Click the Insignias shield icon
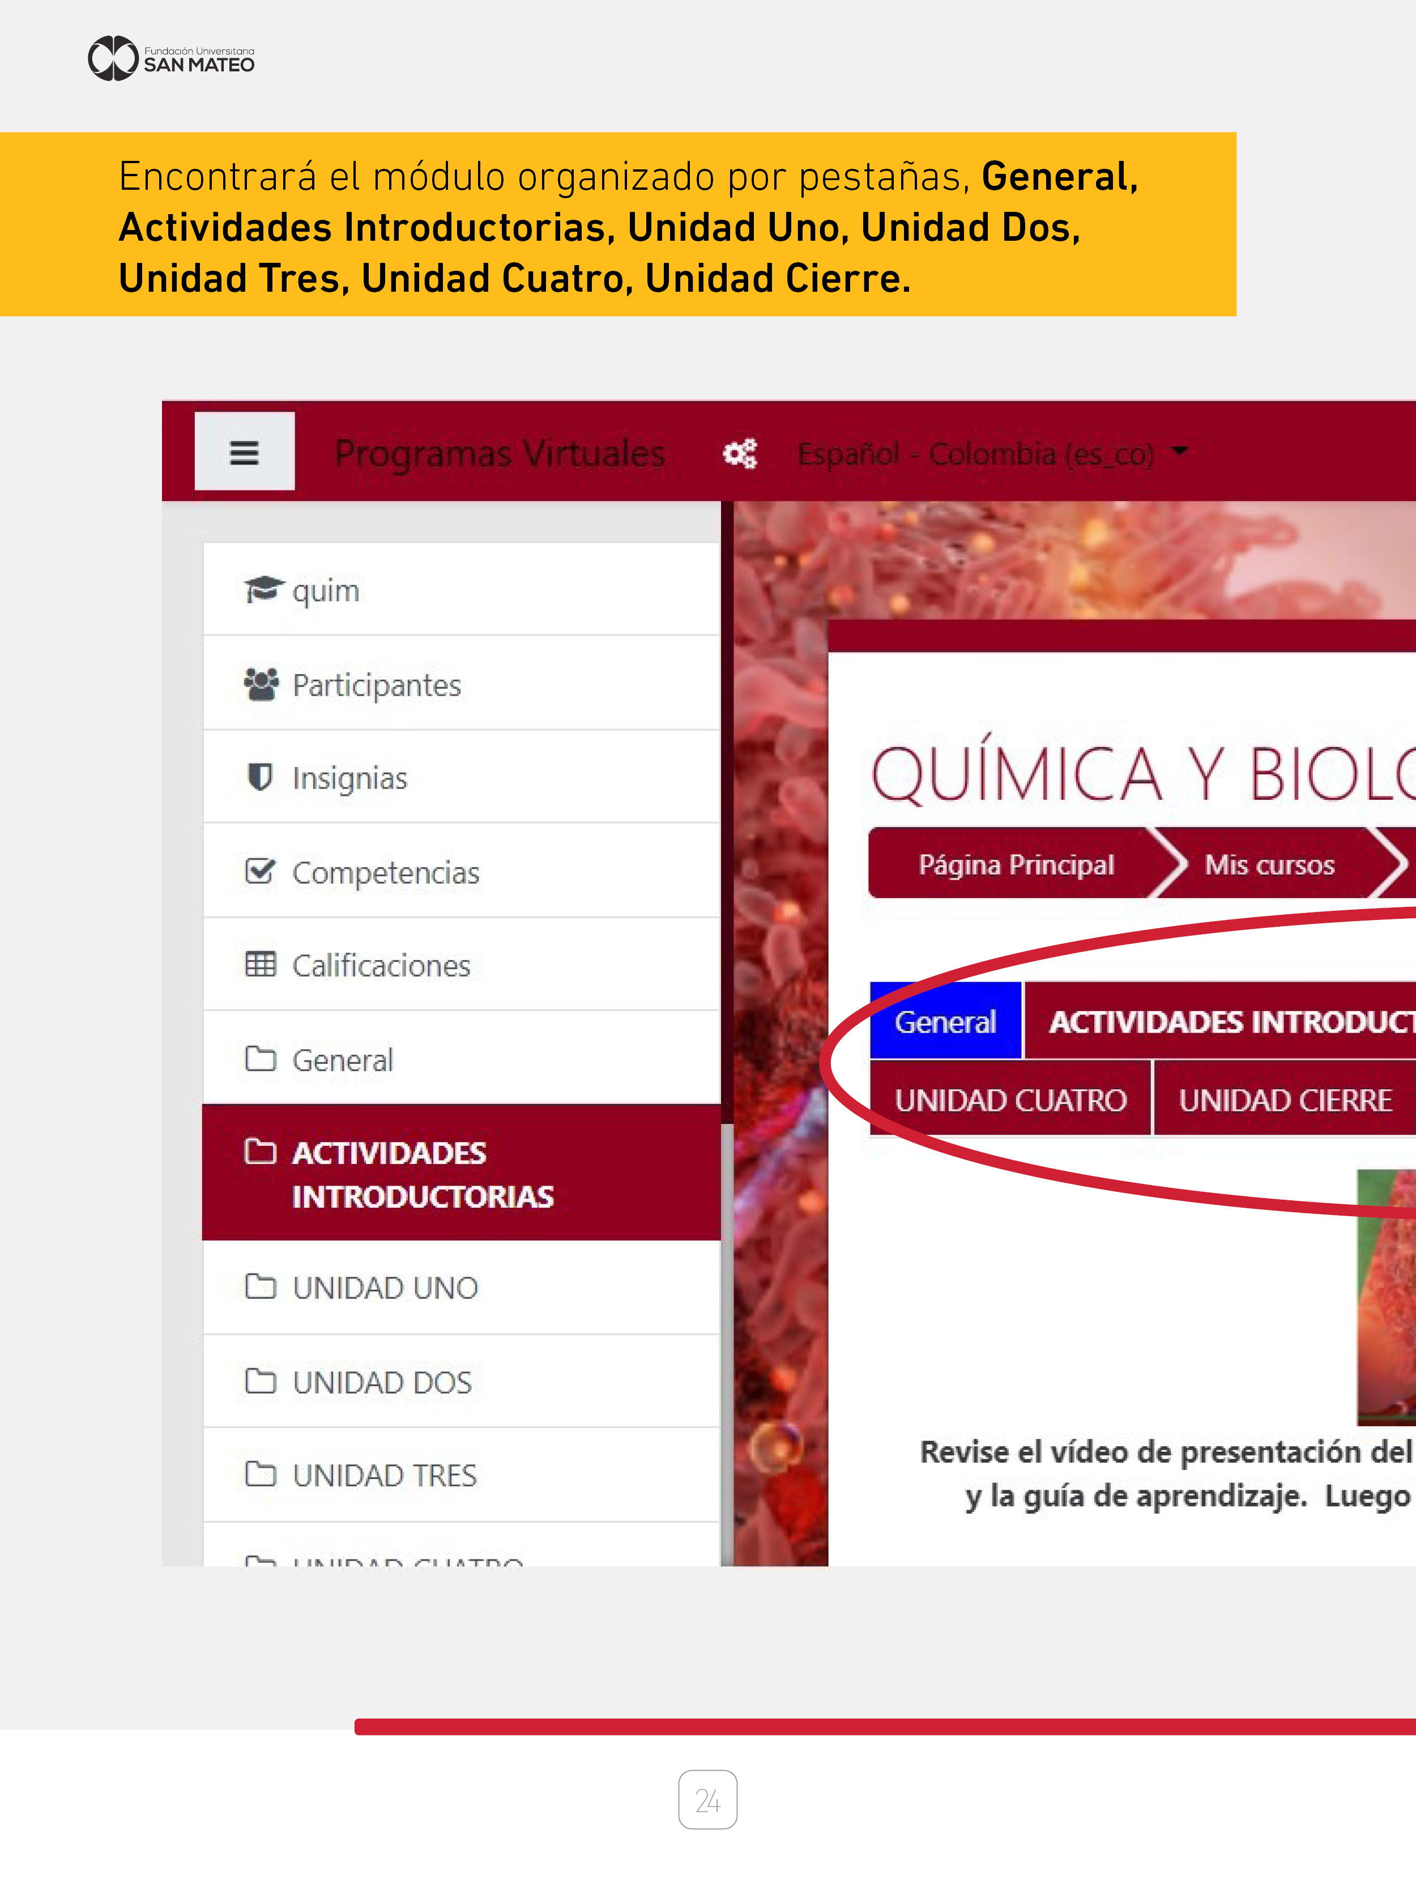The width and height of the screenshot is (1416, 1888). coord(259,778)
